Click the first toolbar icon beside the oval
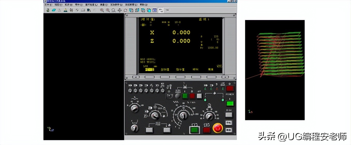 click(48, 10)
